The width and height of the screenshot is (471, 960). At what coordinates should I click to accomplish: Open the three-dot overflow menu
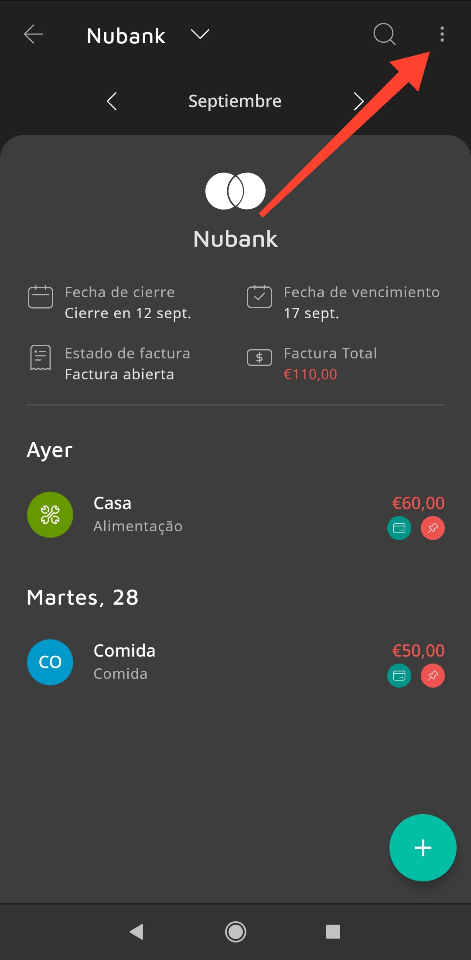pyautogui.click(x=442, y=34)
